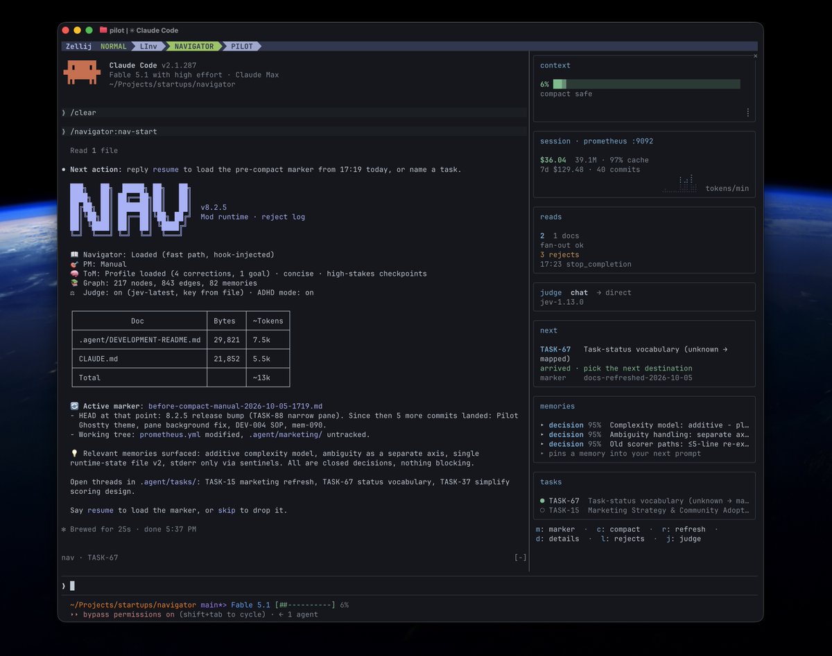Expand the pins a memory hint row
Image resolution: width=832 pixels, height=656 pixels.
[x=622, y=454]
